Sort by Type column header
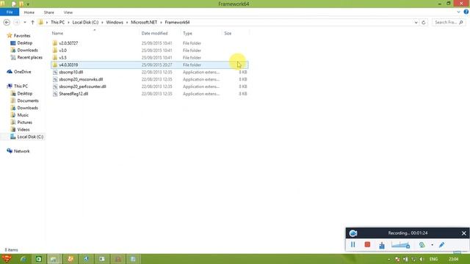Viewport: 470px width, 264px height. (187, 33)
